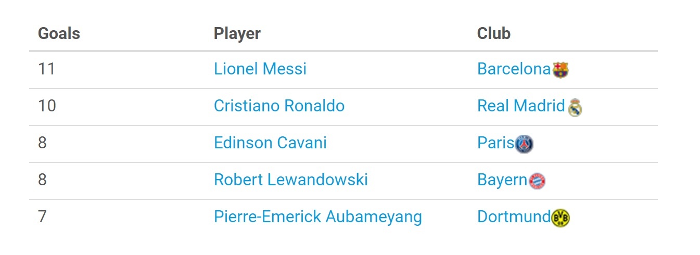Click the Club column header
This screenshot has height=255, width=700.
[x=493, y=33]
